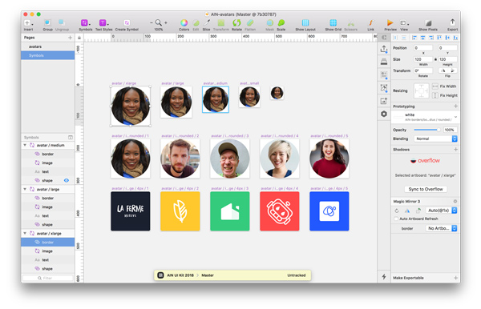
Task: Select the image layer under avatar / xlarge
Action: coord(47,251)
